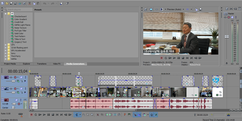Switch to the Transitions tab
The height and width of the screenshot is (121, 242).
pos(42,64)
